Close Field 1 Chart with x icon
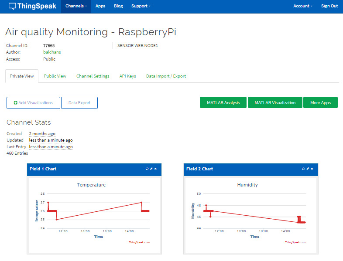 pyautogui.click(x=155, y=169)
